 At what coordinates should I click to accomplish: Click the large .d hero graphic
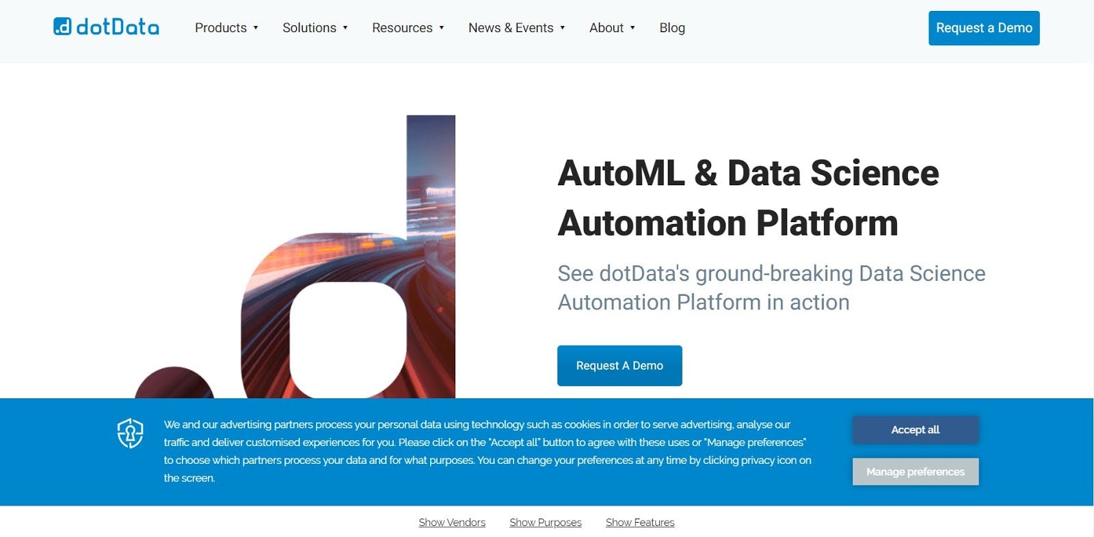pyautogui.click(x=295, y=257)
